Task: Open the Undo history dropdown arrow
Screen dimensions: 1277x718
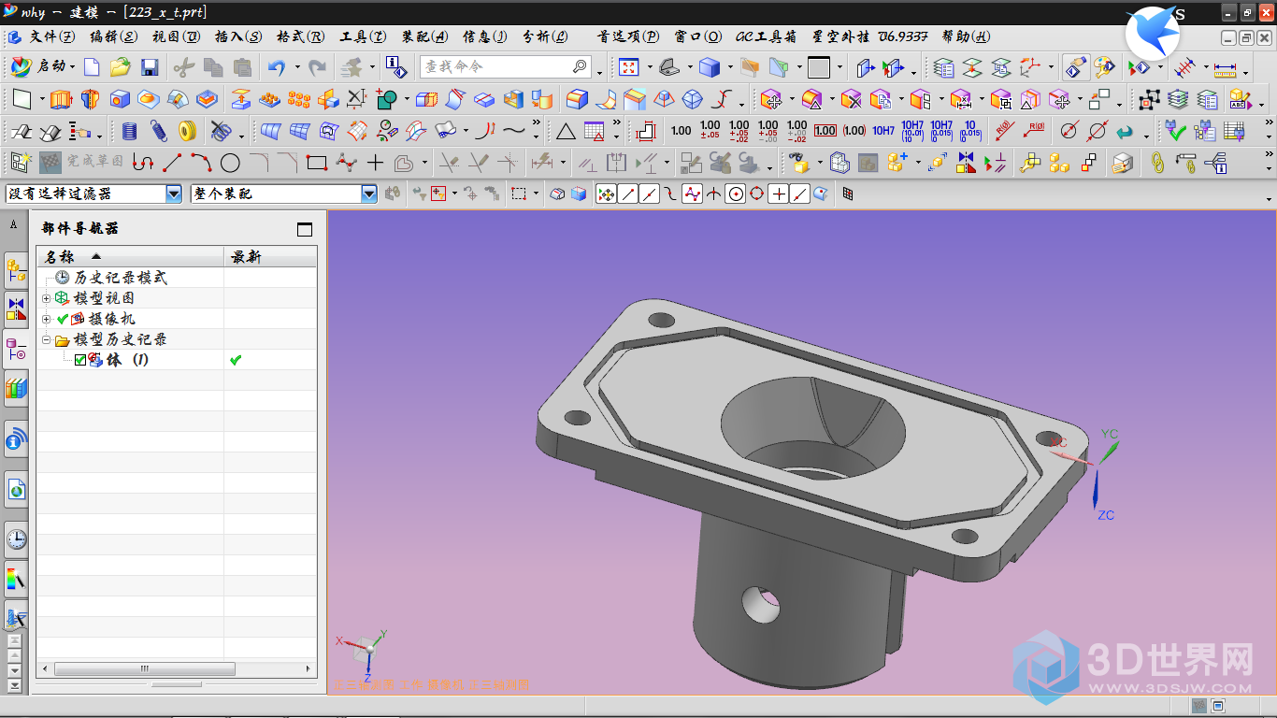Action: click(x=296, y=67)
